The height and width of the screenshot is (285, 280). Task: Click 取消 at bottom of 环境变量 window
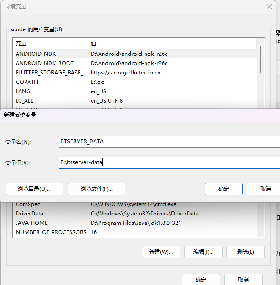coord(243,280)
